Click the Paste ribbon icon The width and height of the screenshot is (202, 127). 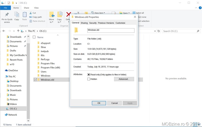25,15
